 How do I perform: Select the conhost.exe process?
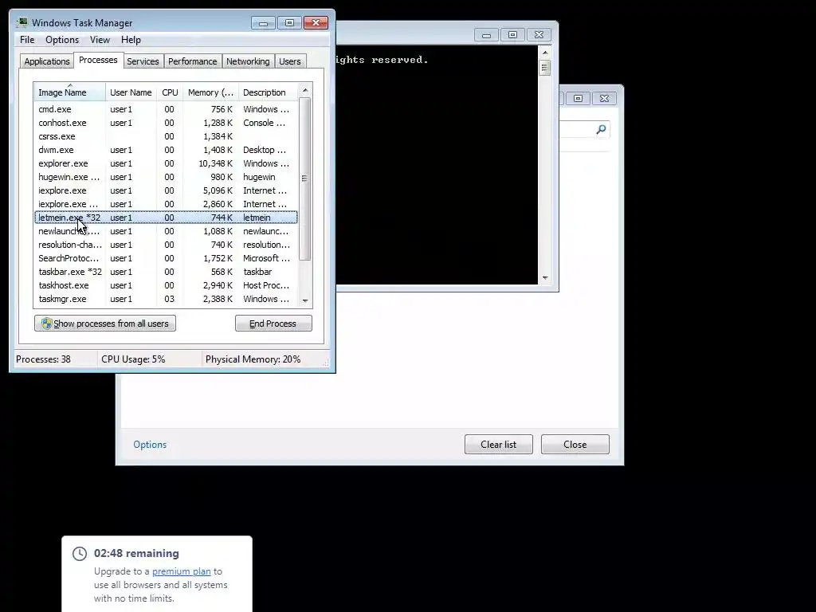coord(166,123)
